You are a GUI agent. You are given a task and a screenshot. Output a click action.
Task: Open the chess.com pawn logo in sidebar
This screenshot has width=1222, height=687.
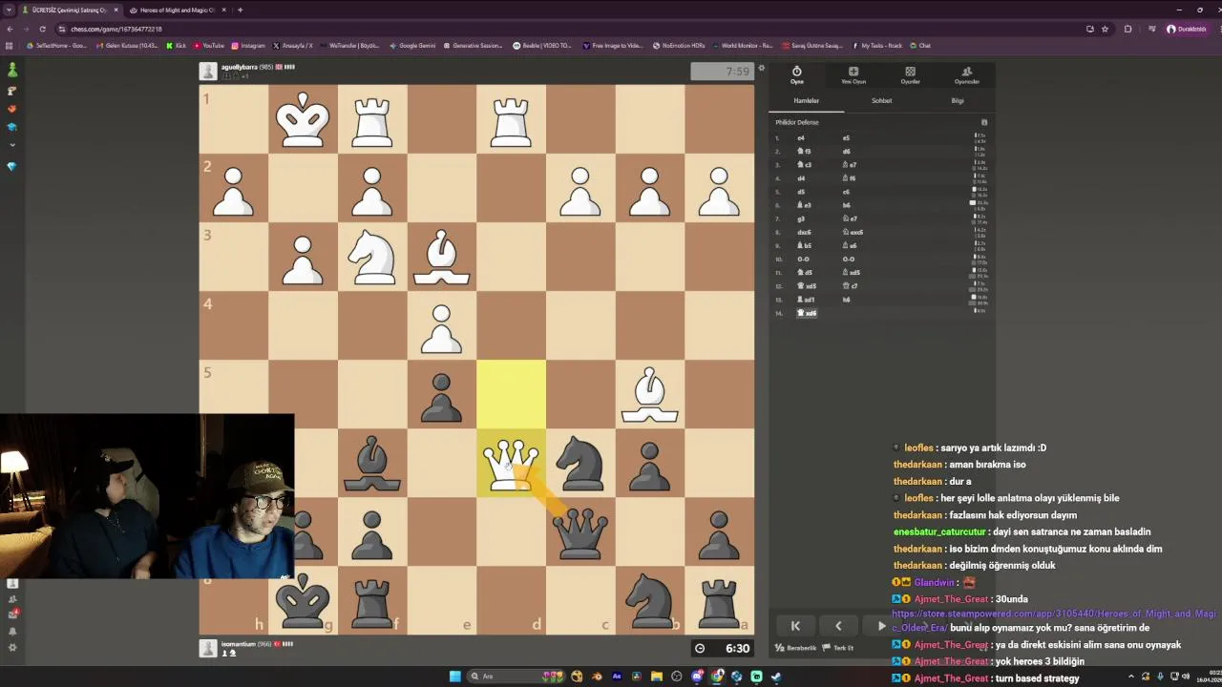click(12, 70)
